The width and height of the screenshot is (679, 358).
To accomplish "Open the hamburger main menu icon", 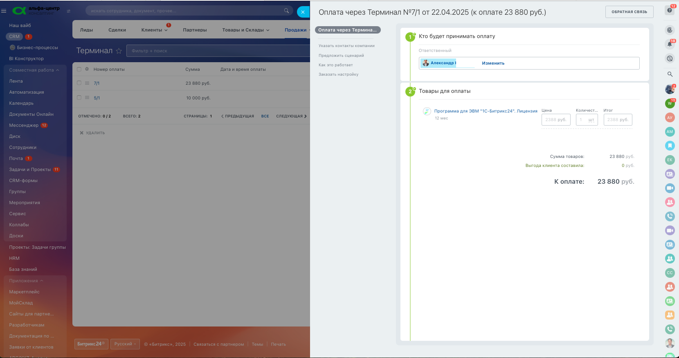I will coord(4,11).
